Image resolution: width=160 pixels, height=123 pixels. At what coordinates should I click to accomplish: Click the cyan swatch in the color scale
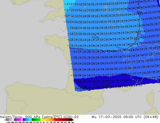(31, 120)
